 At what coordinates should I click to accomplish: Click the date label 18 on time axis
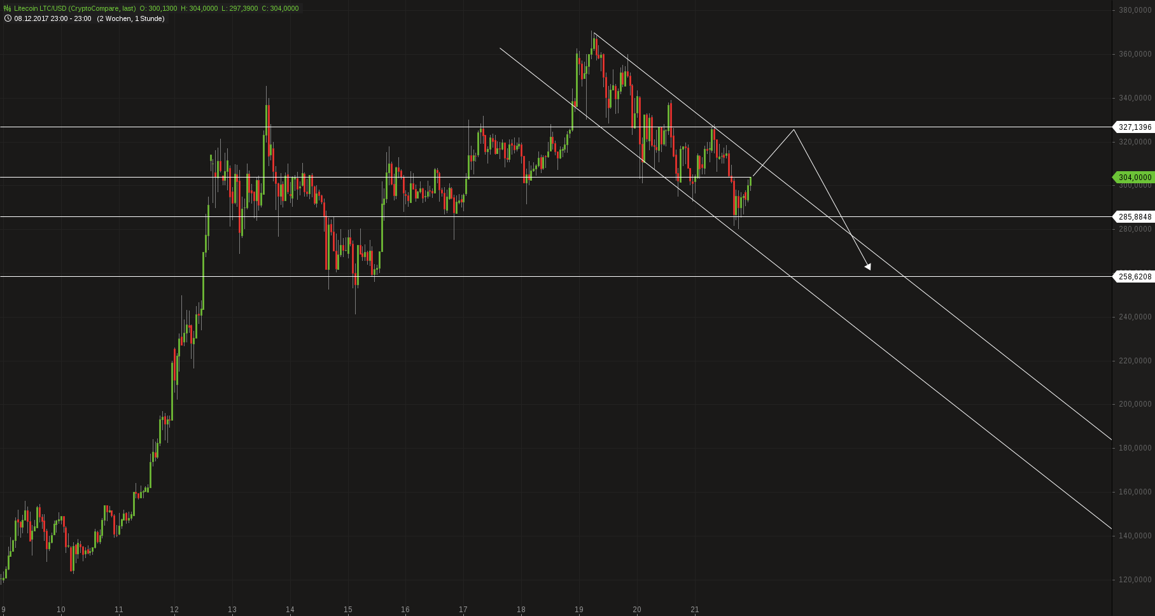521,610
